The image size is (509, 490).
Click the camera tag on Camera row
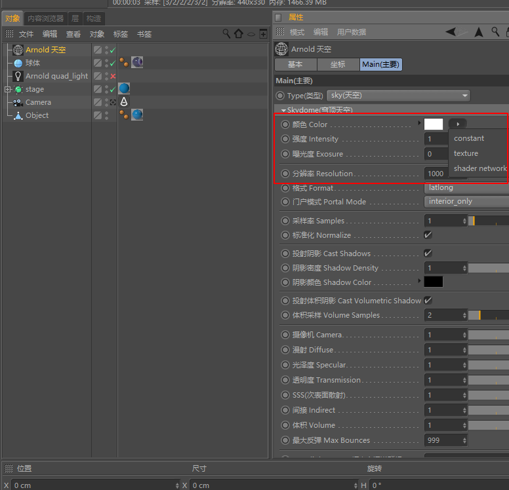[x=124, y=102]
